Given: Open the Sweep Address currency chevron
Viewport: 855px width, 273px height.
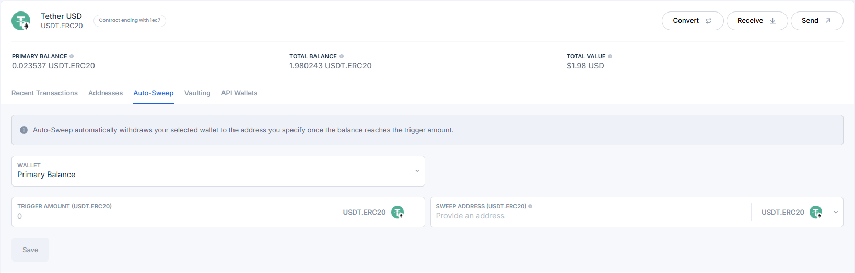Looking at the screenshot, I should pos(836,212).
